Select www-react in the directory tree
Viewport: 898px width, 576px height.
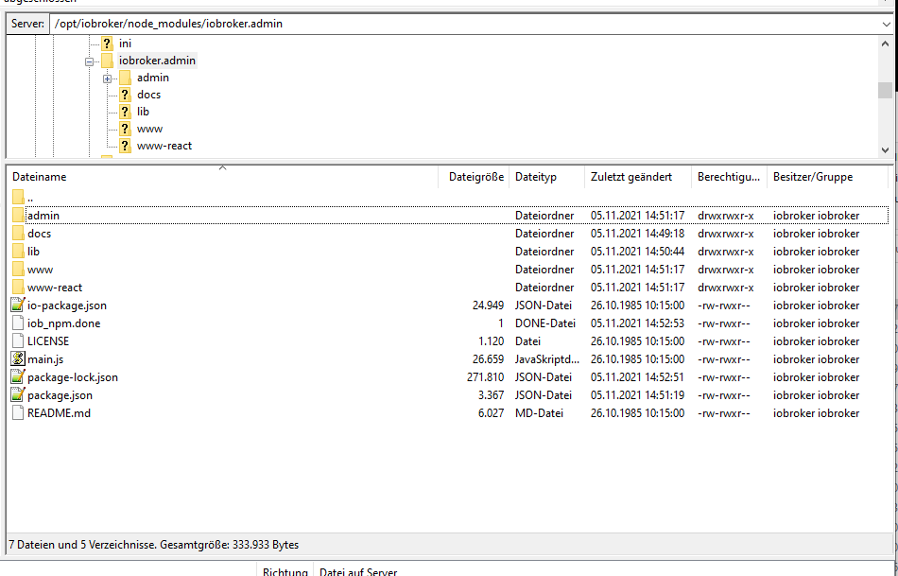(x=164, y=146)
